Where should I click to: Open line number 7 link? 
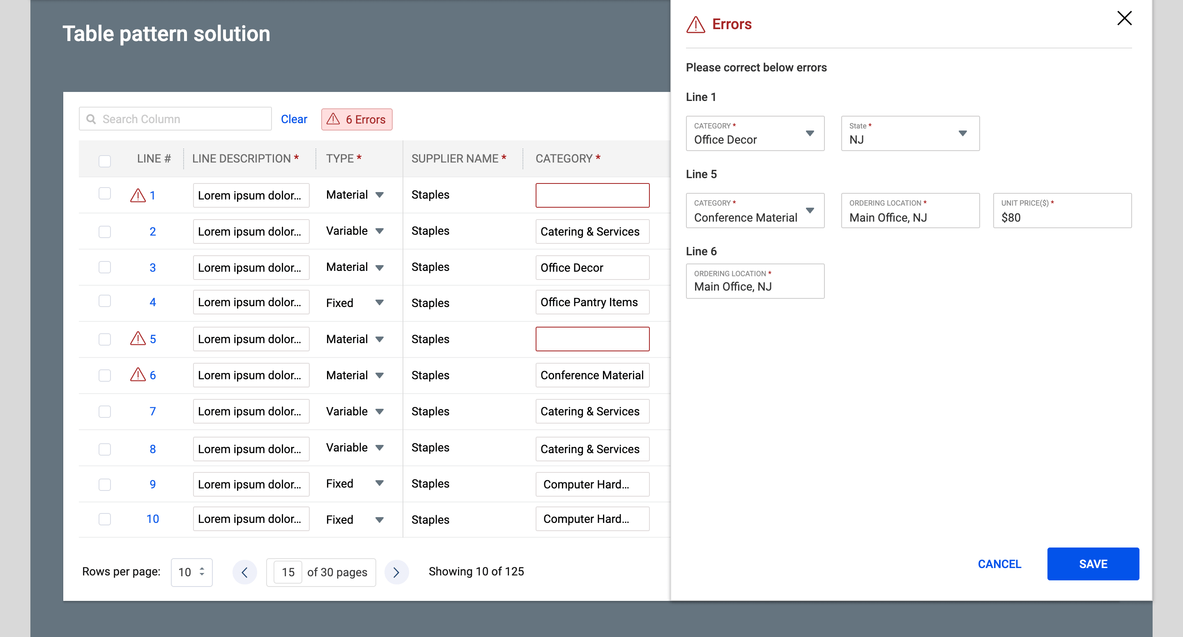pyautogui.click(x=152, y=411)
